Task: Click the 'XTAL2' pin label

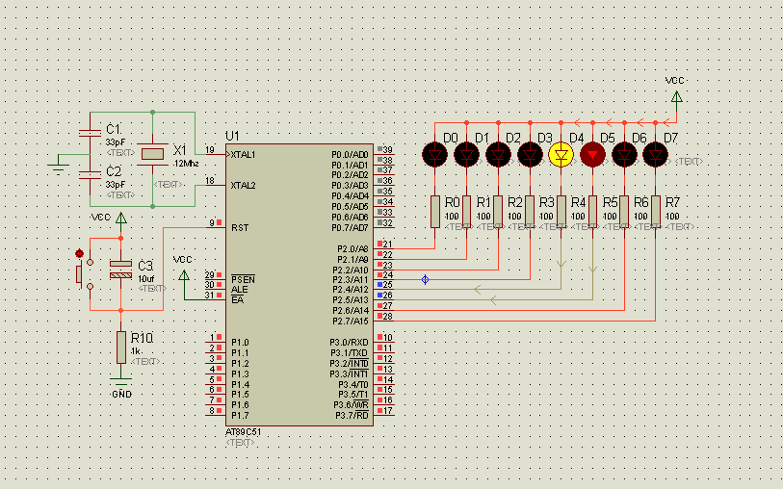Action: [244, 186]
